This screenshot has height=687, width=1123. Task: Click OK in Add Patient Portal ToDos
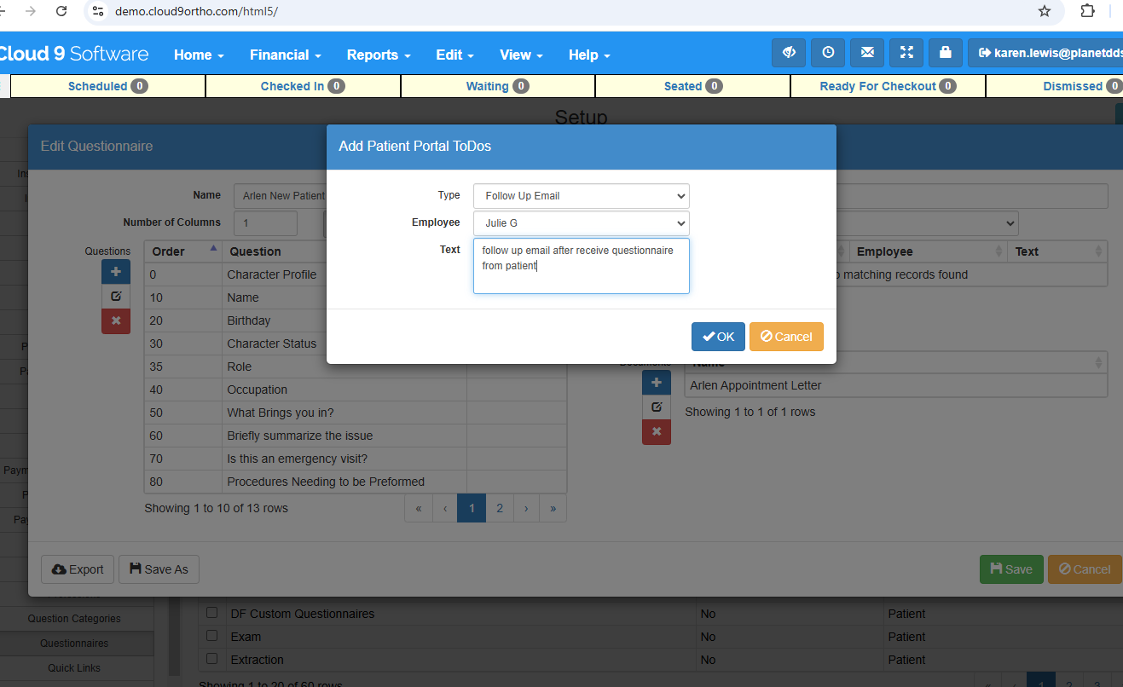(718, 337)
